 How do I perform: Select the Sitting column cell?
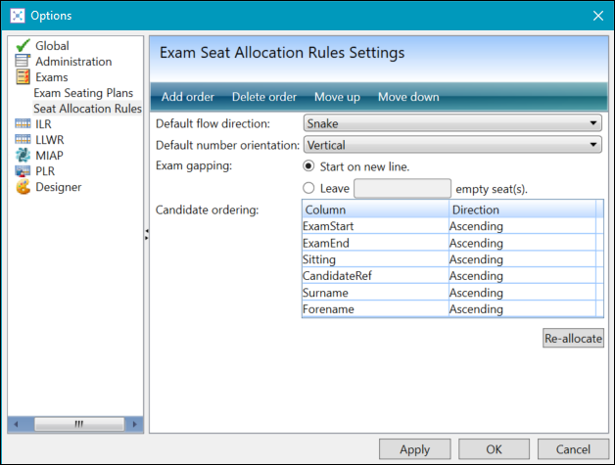[375, 259]
